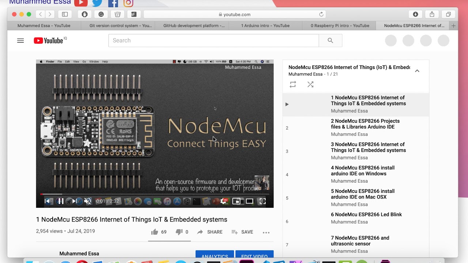The width and height of the screenshot is (468, 263).
Task: Skip to previous video in player
Action: (47, 201)
